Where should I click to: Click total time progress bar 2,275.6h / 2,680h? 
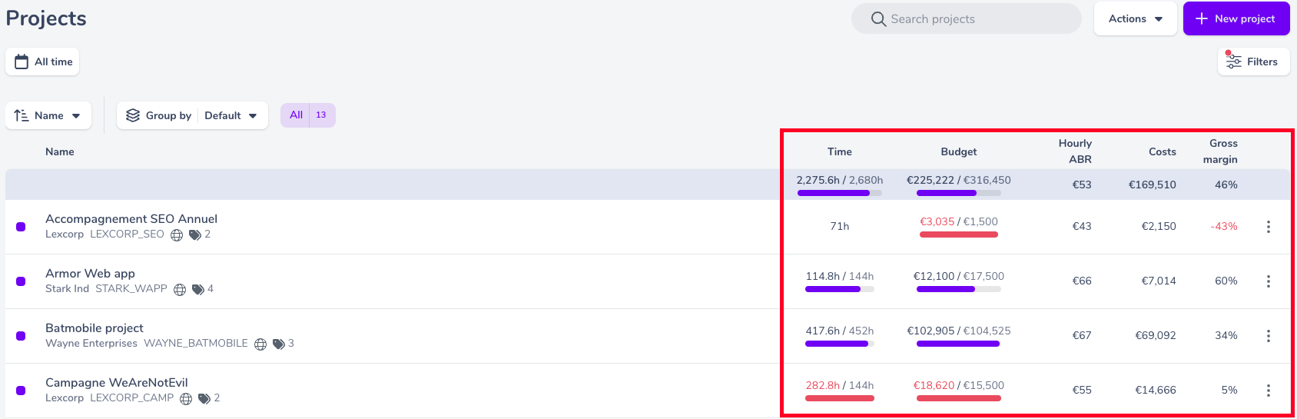840,193
